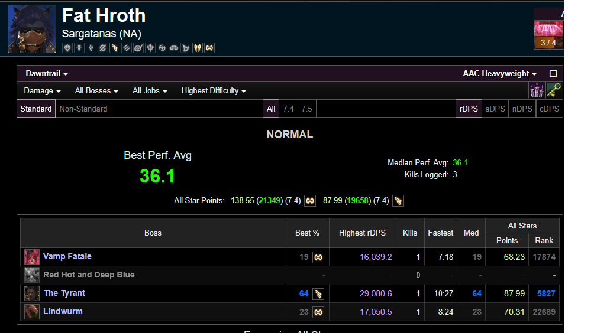594x333 pixels.
Task: Click the double-loop job icon beside Bard
Action: (174, 48)
